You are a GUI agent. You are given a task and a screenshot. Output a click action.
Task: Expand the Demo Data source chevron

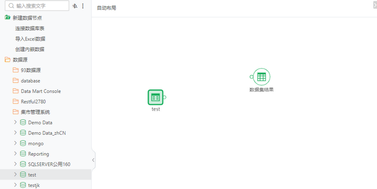point(15,122)
